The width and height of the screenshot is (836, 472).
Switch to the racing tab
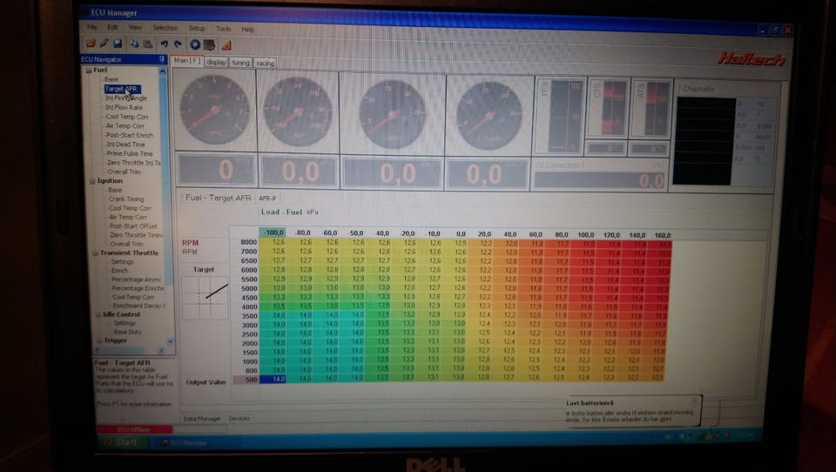point(265,64)
